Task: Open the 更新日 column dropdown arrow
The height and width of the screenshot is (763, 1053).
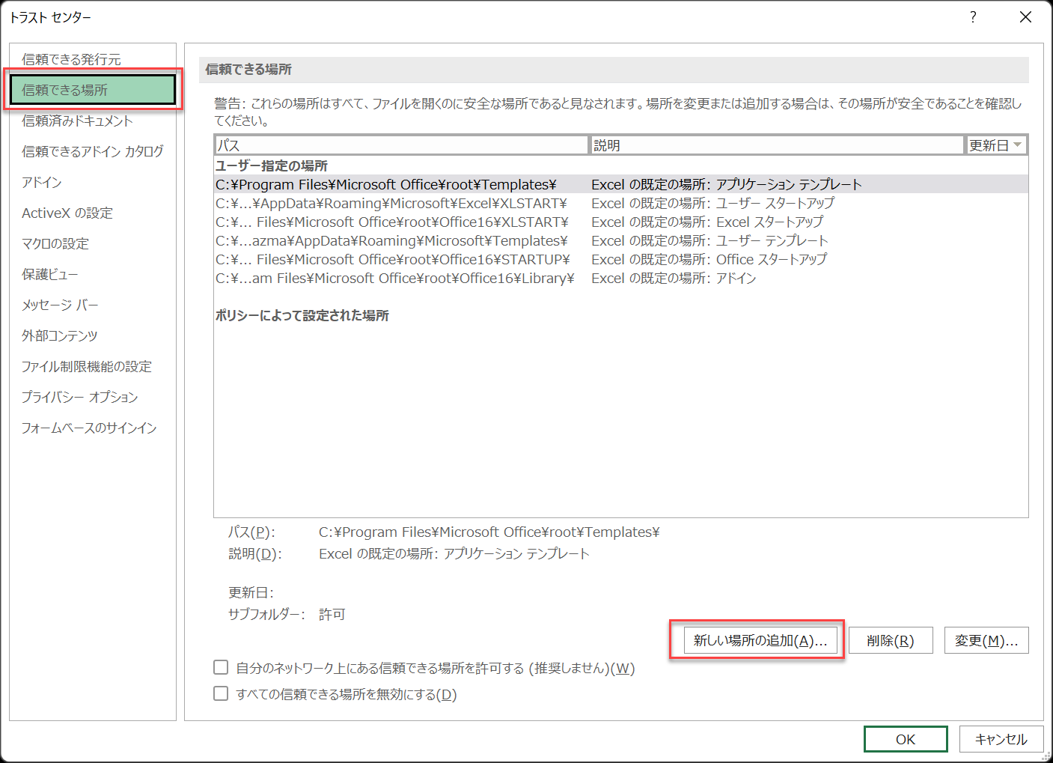Action: click(x=1017, y=145)
